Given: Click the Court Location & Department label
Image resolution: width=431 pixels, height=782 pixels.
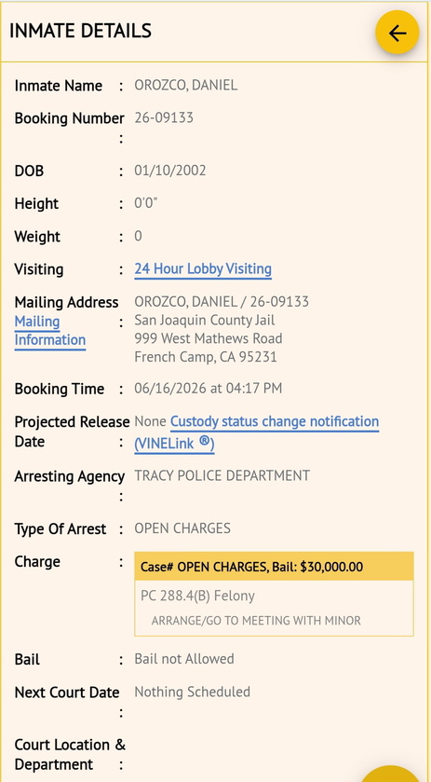Looking at the screenshot, I should click(70, 755).
